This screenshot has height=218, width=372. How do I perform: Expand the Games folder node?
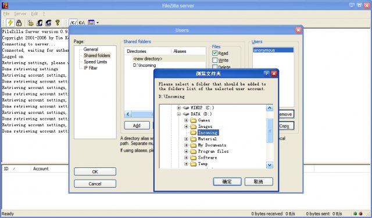tap(186, 120)
